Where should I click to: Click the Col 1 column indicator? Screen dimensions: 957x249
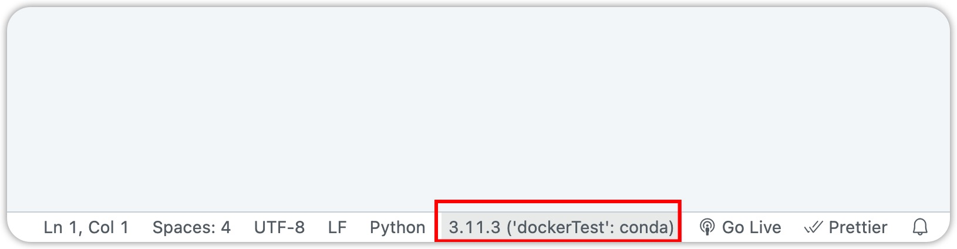(x=109, y=227)
